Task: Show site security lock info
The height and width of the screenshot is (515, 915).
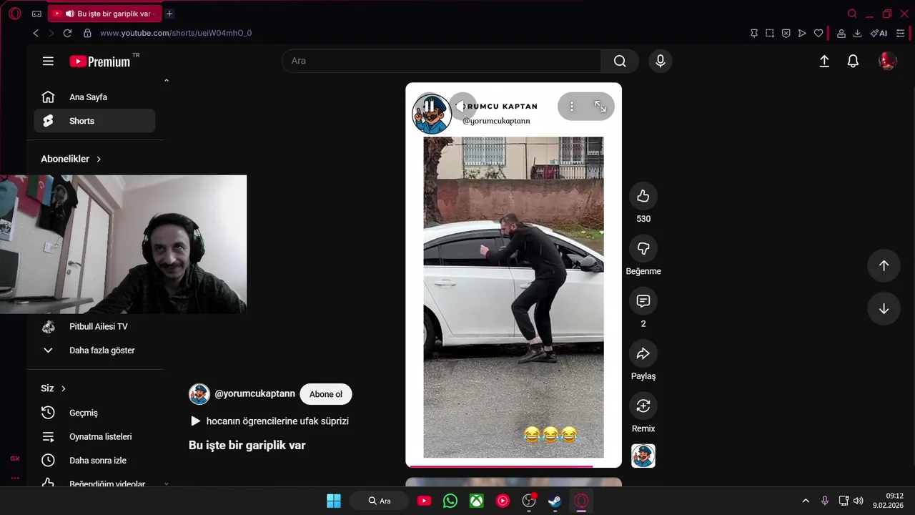Action: click(x=87, y=33)
